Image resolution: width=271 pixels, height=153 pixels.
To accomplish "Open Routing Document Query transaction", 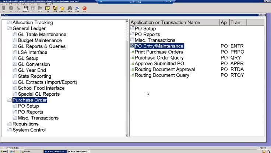I will click(x=162, y=75).
